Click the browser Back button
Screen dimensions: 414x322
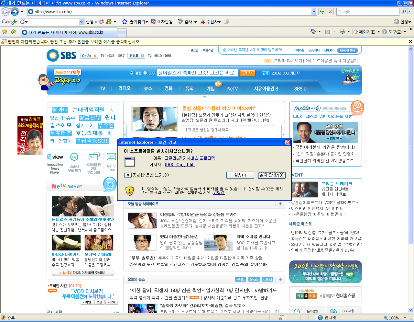(x=5, y=12)
